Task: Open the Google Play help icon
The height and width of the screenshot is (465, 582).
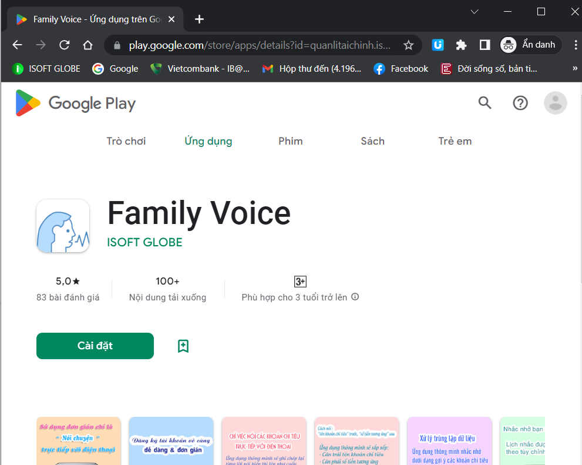Action: (520, 103)
